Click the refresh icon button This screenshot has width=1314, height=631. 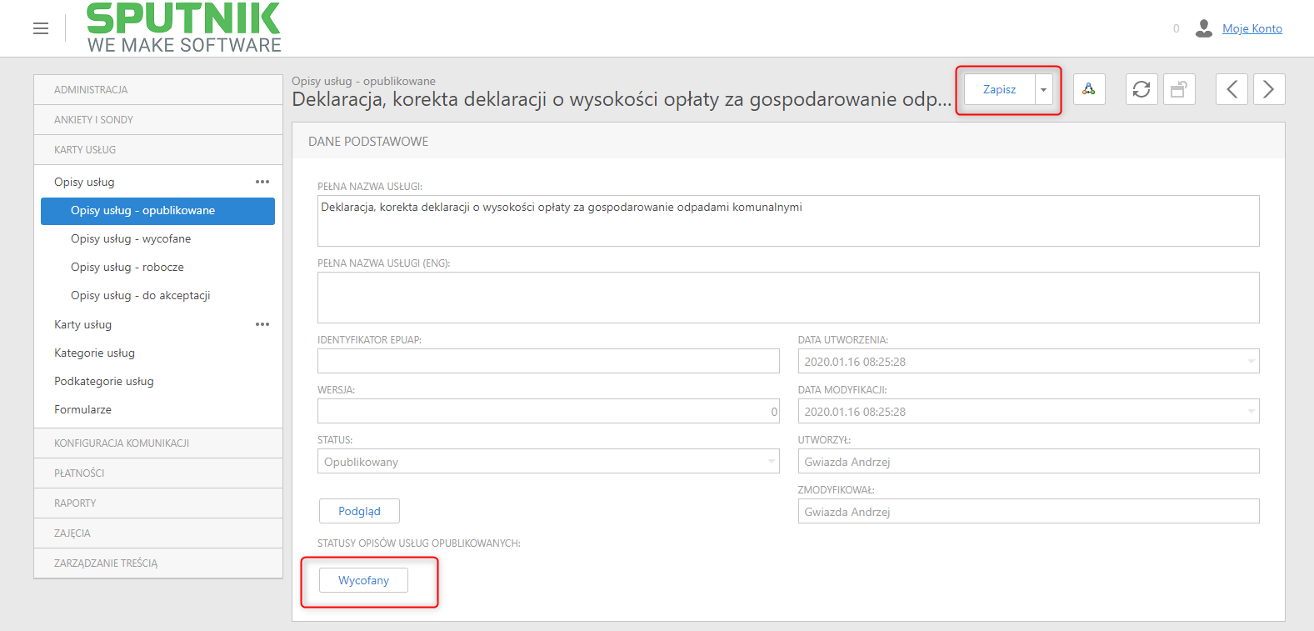[1142, 89]
